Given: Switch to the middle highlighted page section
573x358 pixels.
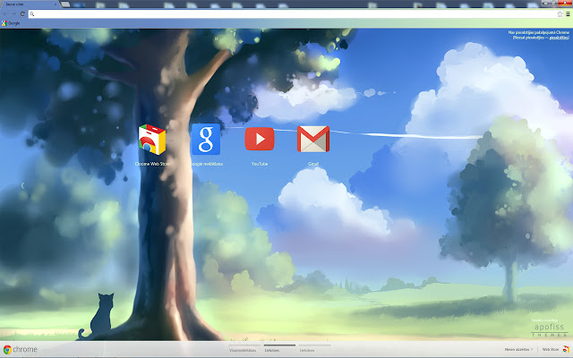Looking at the screenshot, I should tap(279, 348).
